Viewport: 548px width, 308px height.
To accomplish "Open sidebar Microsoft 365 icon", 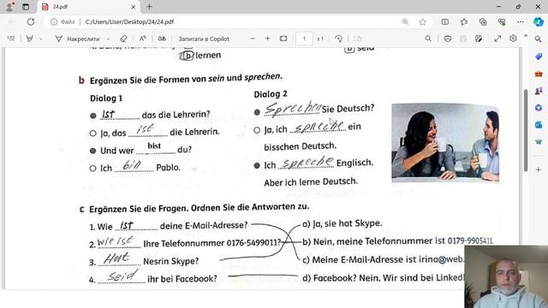I will point(539,108).
